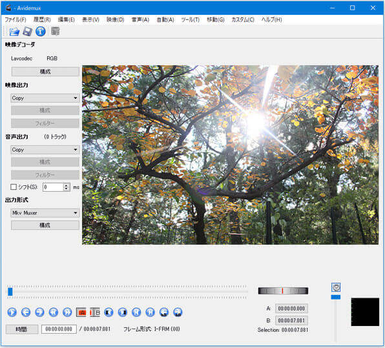The image size is (385, 348).
Task: Click the フレーム形式: I-FRM (00) text
Action: point(152,329)
